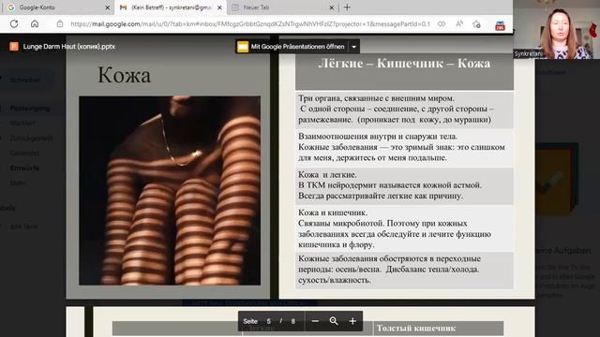Click the Кожа slide photo

click(170, 190)
